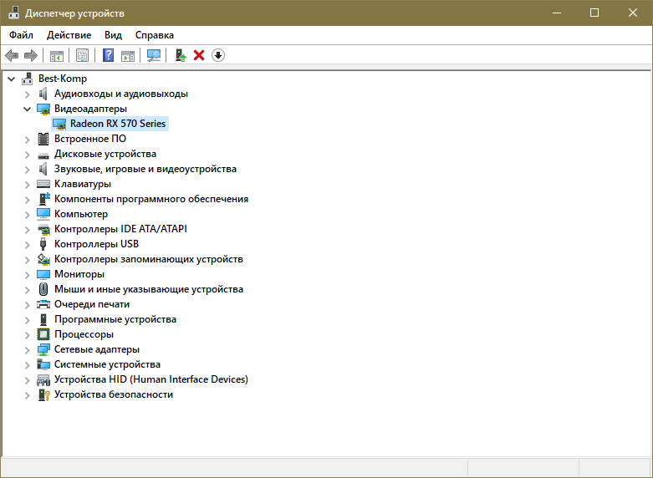The width and height of the screenshot is (653, 478).
Task: Minimize the Диспетчер устройств window
Action: 556,13
